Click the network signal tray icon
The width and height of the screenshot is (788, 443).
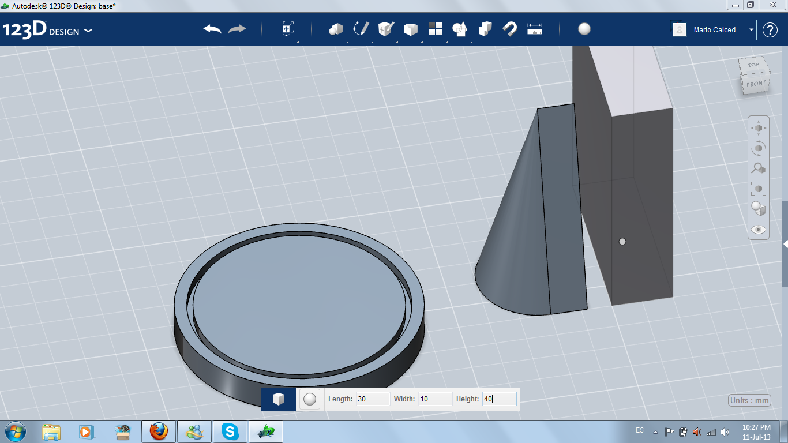coord(711,431)
